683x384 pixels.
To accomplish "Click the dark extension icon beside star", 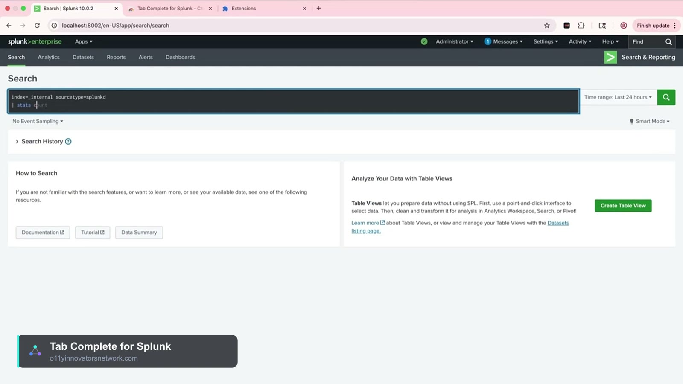I will click(x=566, y=26).
